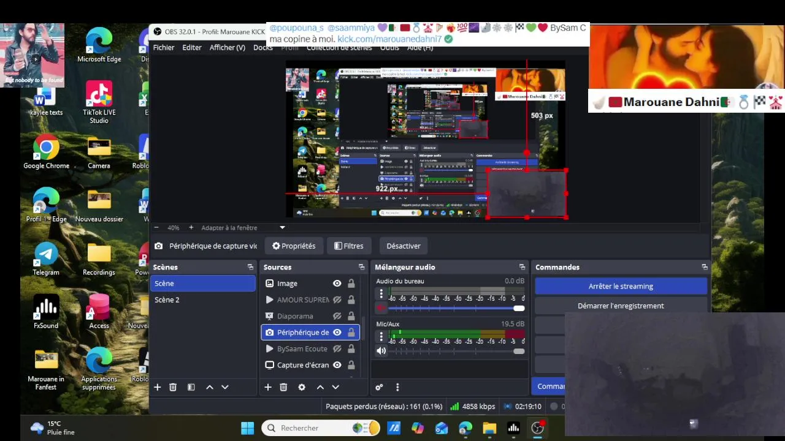Move source up in the list
This screenshot has height=441, width=785.
point(320,387)
